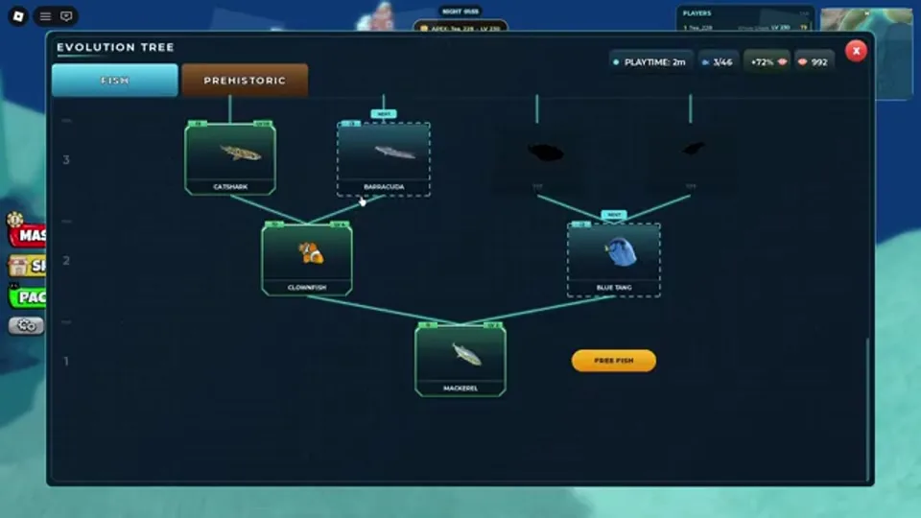Click the Apex player banner
The width and height of the screenshot is (921, 518).
[460, 27]
